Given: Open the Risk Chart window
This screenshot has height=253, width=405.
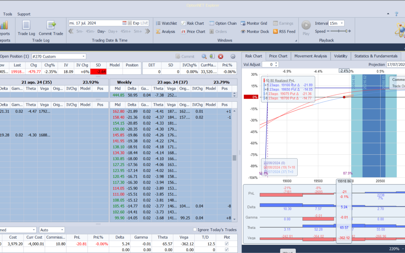Looking at the screenshot, I should 192,23.
